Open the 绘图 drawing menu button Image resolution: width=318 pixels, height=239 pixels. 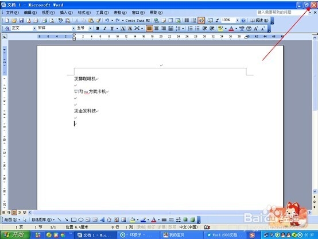[x=12, y=219]
